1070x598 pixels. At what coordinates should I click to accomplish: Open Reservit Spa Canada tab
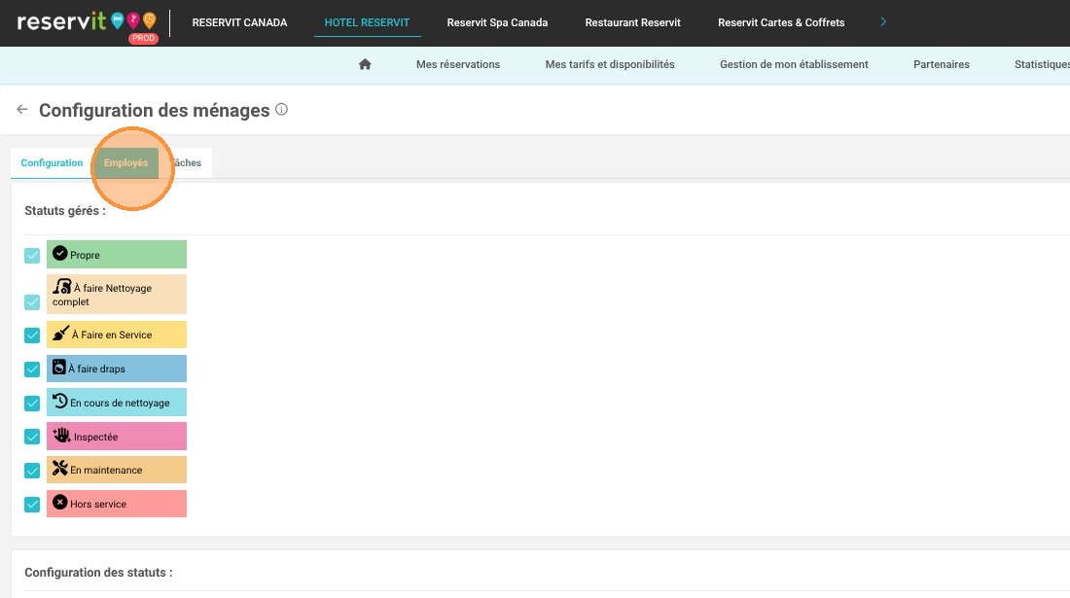pos(497,22)
